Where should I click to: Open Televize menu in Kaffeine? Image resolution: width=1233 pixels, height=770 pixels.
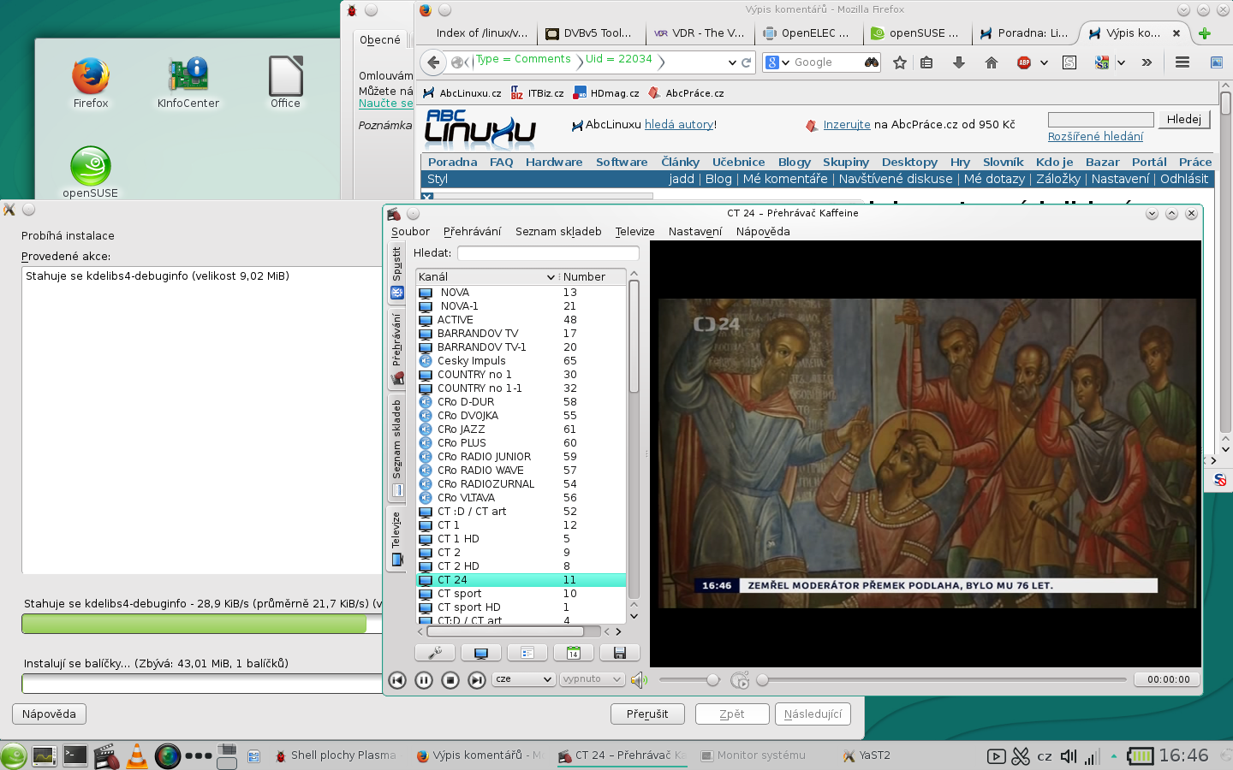click(634, 232)
